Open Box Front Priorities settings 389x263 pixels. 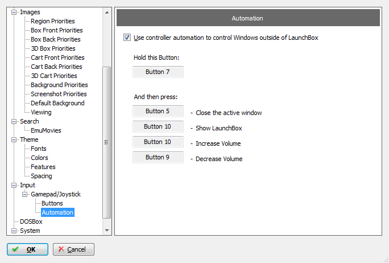[x=56, y=30]
